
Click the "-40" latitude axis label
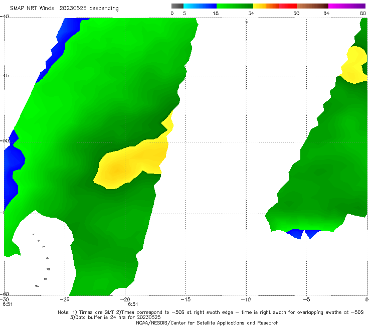tap(5, 17)
